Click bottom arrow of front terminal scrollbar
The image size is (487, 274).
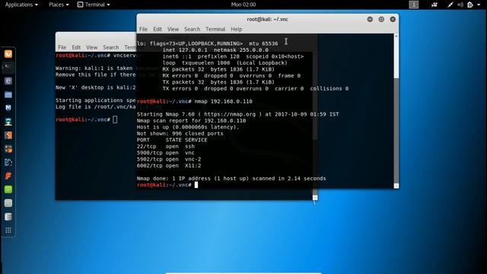396,186
